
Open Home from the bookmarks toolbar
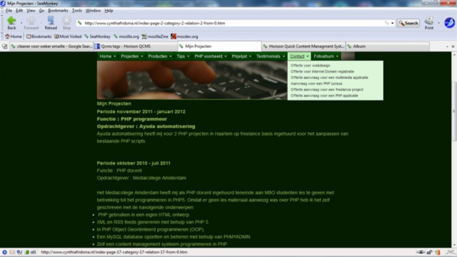pyautogui.click(x=14, y=36)
